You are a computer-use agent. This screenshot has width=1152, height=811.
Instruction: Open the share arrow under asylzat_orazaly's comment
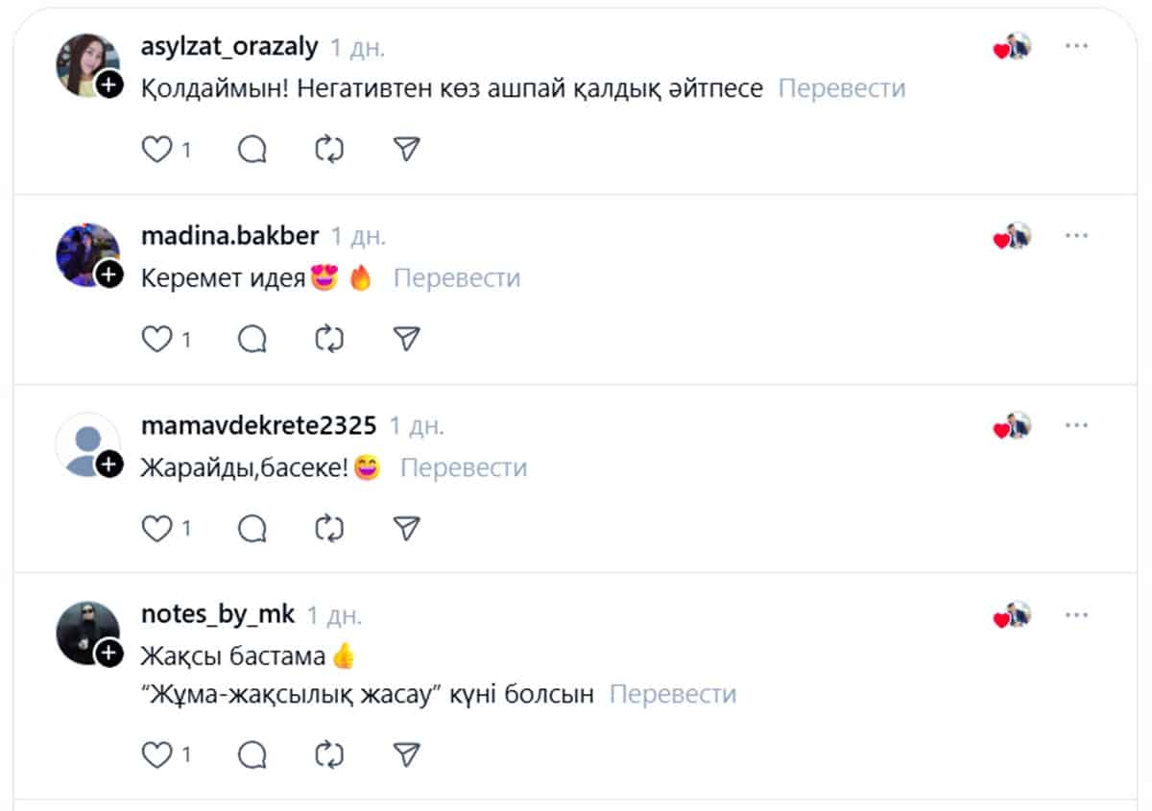(x=405, y=149)
